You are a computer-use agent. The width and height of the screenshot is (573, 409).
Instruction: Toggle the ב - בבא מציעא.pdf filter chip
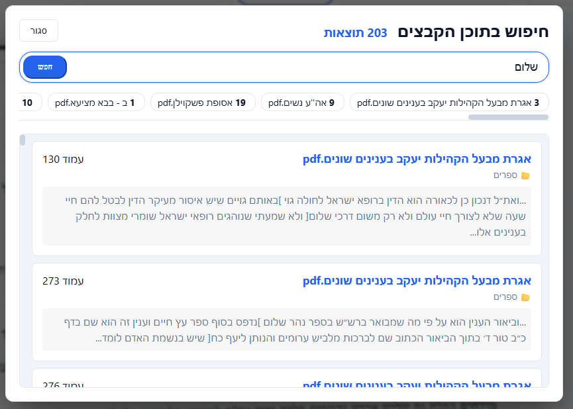pyautogui.click(x=95, y=101)
